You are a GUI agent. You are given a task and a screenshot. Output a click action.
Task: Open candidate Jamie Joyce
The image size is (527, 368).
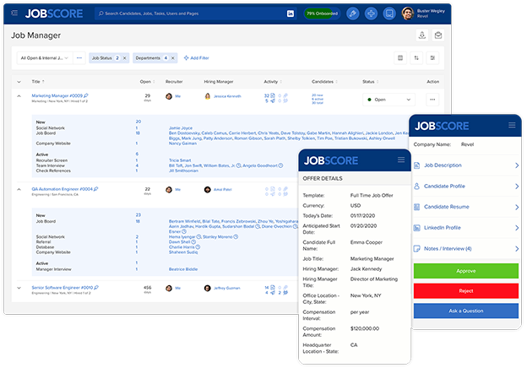(x=181, y=128)
